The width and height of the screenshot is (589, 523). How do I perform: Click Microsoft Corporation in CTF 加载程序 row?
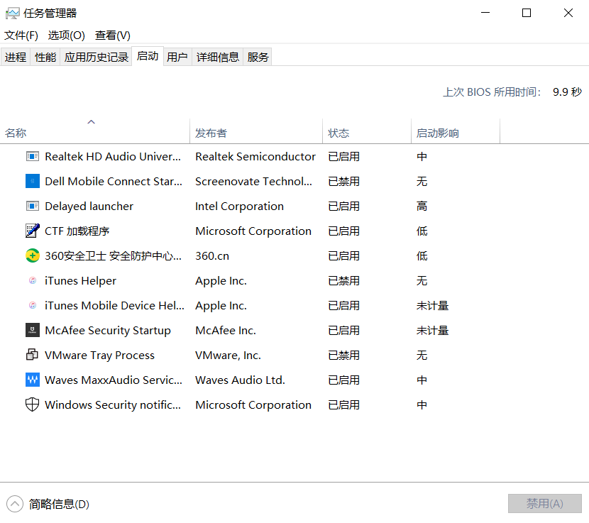pyautogui.click(x=253, y=231)
